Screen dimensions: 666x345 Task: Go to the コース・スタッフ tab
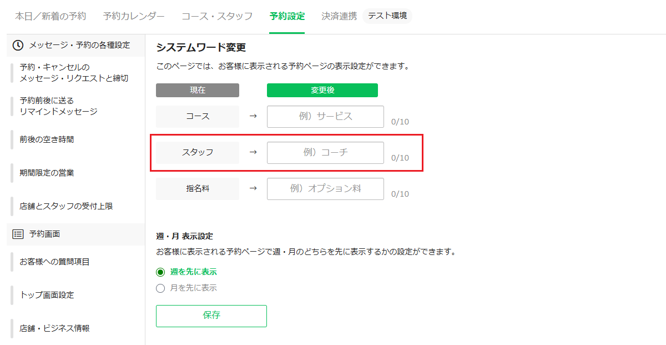pos(217,16)
